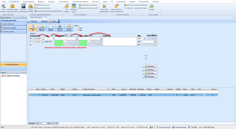236x129 pixels.
Task: Select the Encl batch radio option
Action: [x=78, y=28]
